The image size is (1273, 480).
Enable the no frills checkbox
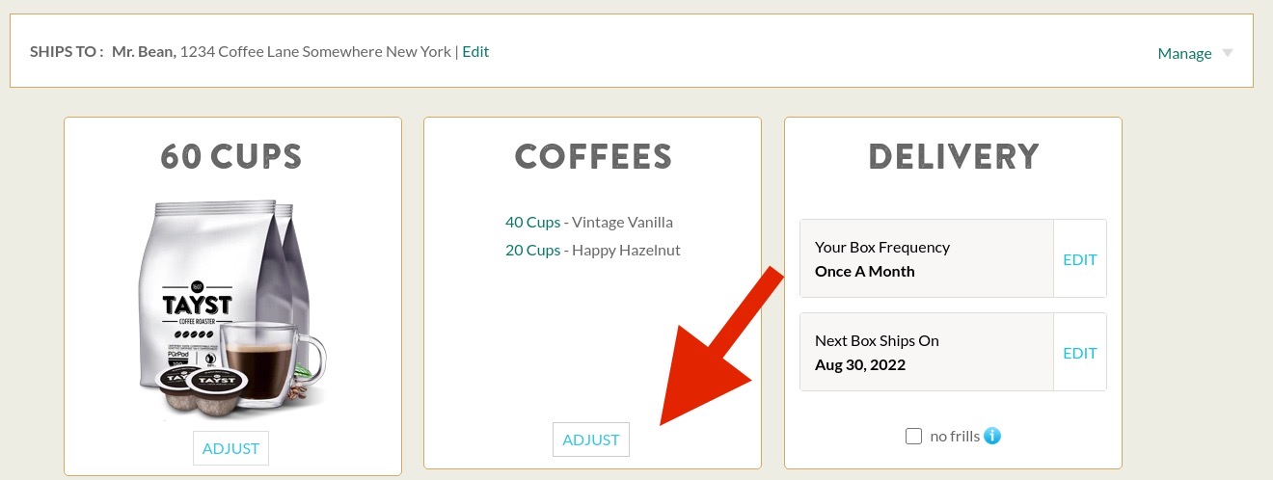[x=914, y=437]
